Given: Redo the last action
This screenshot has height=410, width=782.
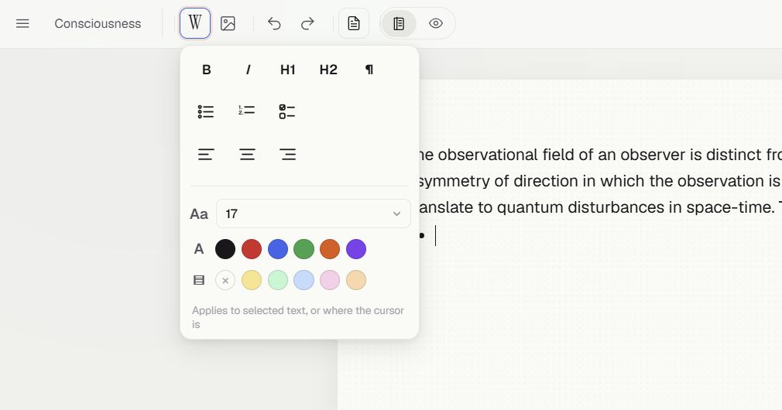Looking at the screenshot, I should click(307, 23).
